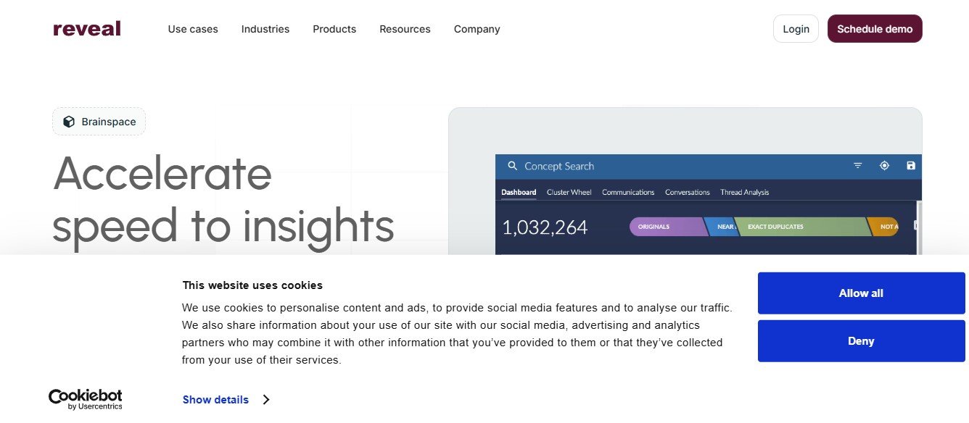Open the Use cases menu
The width and height of the screenshot is (969, 423).
(x=193, y=29)
